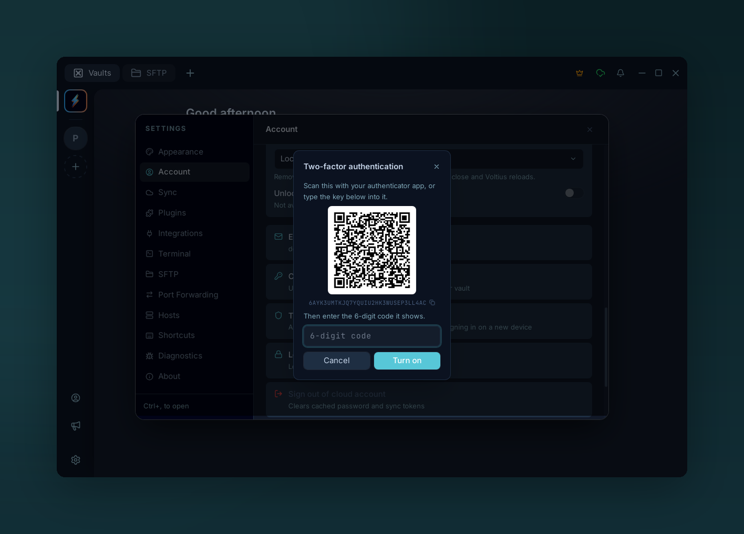Click the 6-digit code input field
Screen dimensions: 744x534
[372, 336]
